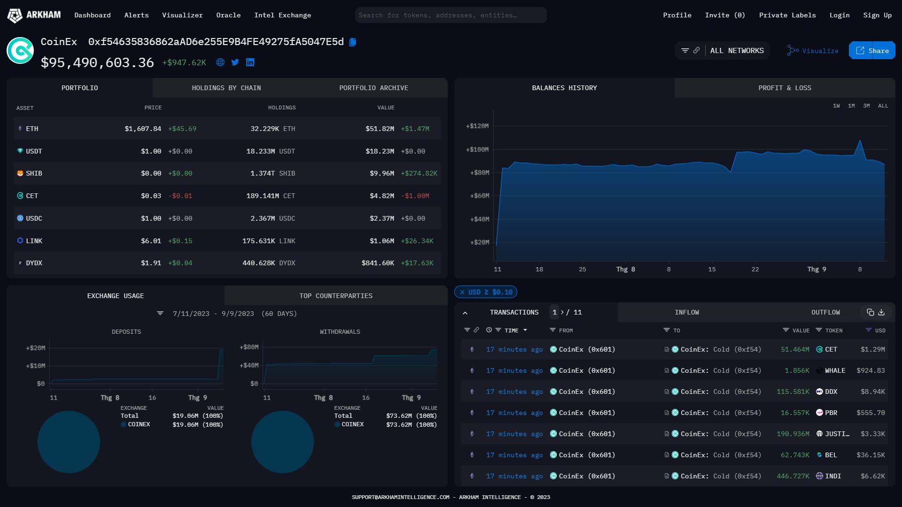Set balance chart range to 1M
The image size is (902, 507).
click(x=851, y=106)
